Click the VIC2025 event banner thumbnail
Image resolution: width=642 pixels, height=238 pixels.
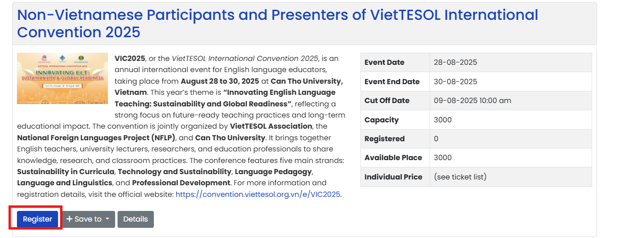click(x=62, y=78)
